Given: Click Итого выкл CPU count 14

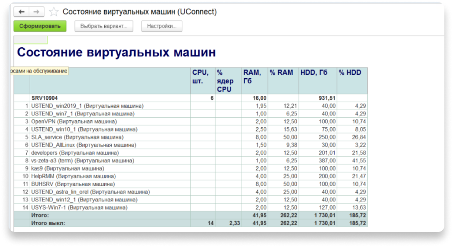Looking at the screenshot, I should (x=211, y=223).
